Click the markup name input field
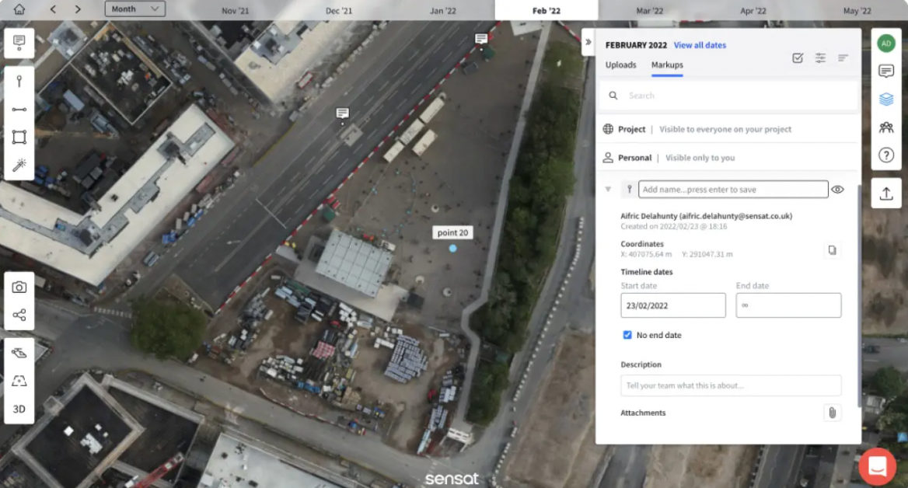This screenshot has width=908, height=488. coord(733,190)
